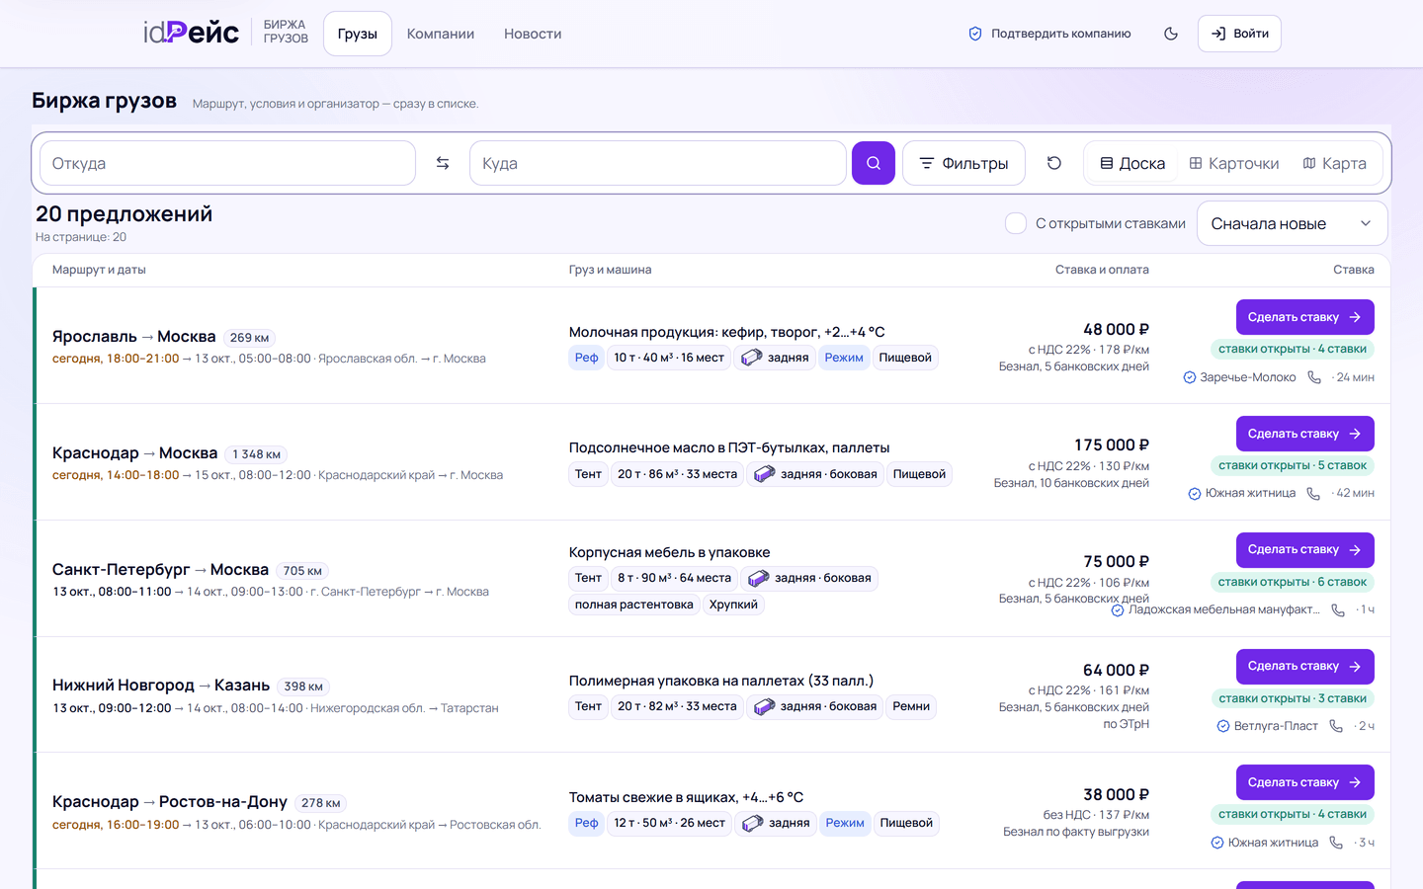Click ставки открыты · 6 ставок badge
This screenshot has height=889, width=1423.
(1293, 582)
